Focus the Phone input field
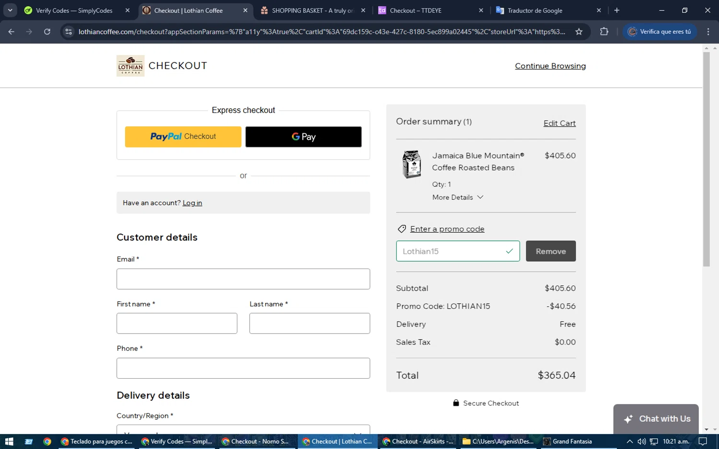The image size is (719, 449). (x=243, y=368)
